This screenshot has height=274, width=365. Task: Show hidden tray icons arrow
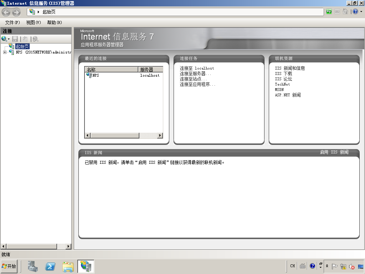[x=327, y=266]
